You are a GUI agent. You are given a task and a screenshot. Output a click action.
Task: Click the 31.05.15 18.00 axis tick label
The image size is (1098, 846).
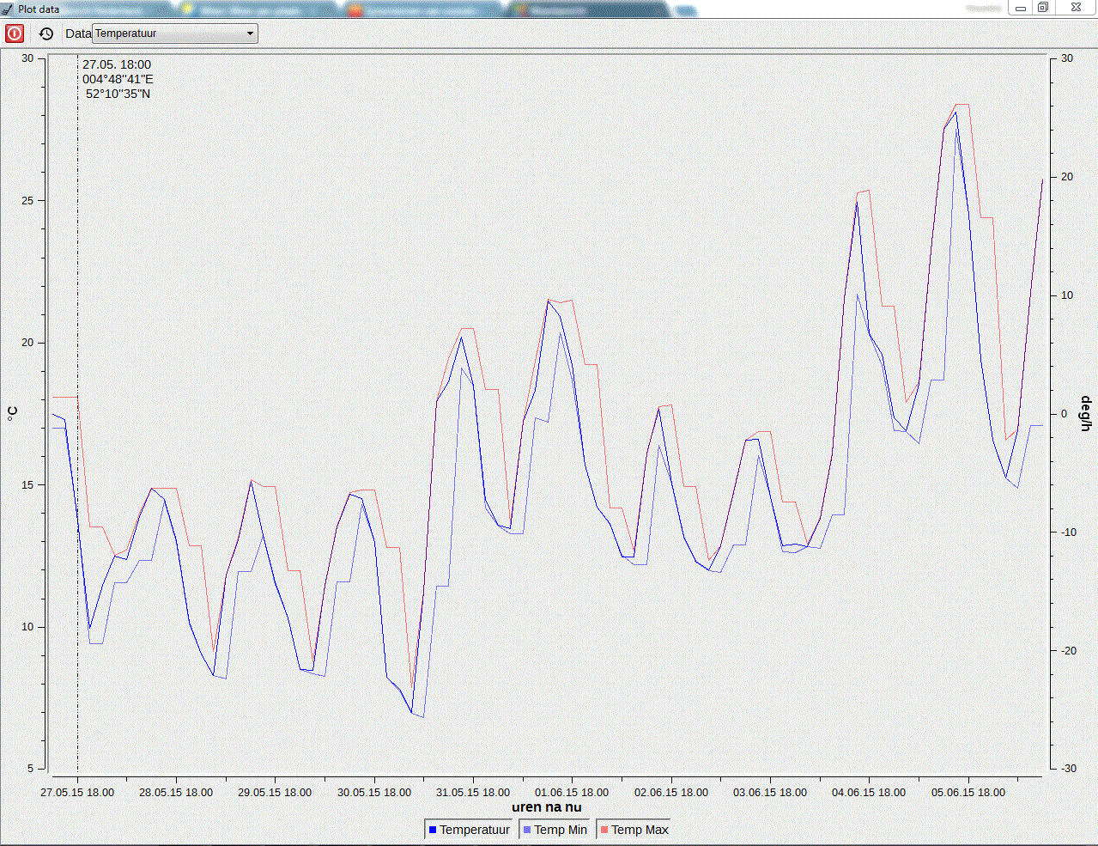[473, 793]
